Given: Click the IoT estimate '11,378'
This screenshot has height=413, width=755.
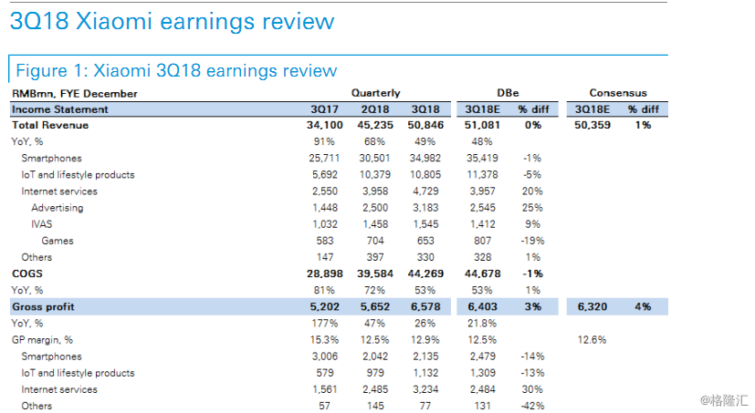Looking at the screenshot, I should [x=482, y=175].
